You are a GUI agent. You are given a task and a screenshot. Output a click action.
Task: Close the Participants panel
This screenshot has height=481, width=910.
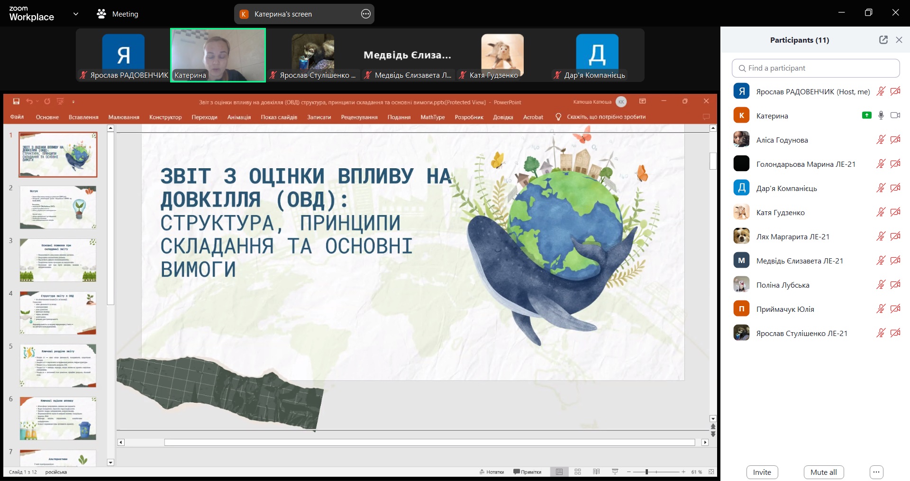click(x=899, y=40)
